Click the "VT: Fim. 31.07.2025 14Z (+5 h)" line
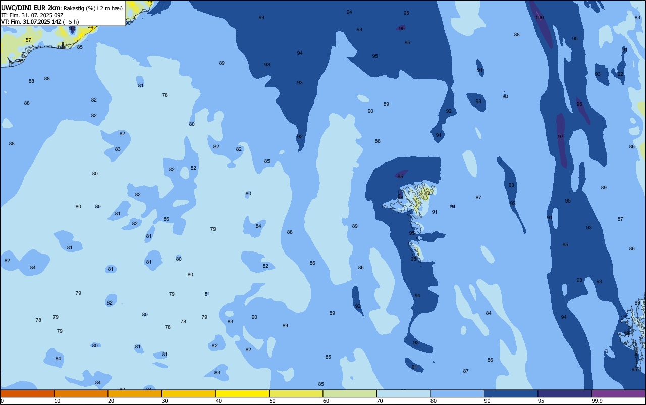The height and width of the screenshot is (405, 646). click(x=40, y=21)
